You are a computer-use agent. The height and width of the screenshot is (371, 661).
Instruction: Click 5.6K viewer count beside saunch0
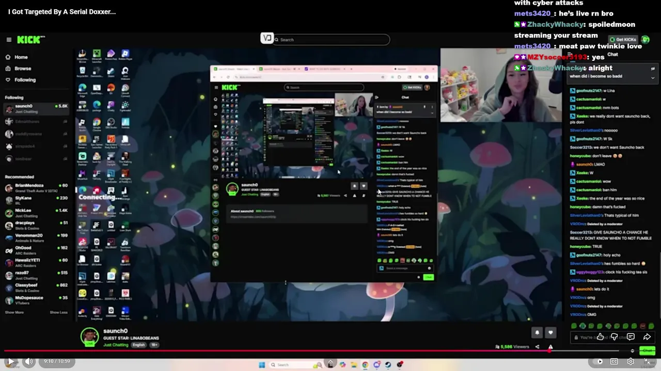[62, 106]
